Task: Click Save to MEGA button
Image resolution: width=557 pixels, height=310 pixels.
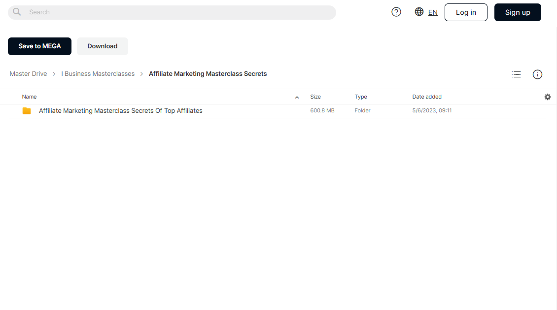Action: click(x=39, y=46)
